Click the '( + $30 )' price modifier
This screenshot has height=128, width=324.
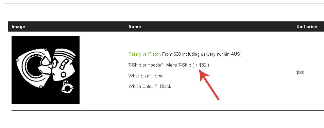click(201, 65)
